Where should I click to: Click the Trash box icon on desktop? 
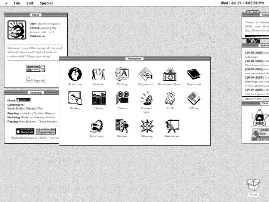tap(253, 185)
